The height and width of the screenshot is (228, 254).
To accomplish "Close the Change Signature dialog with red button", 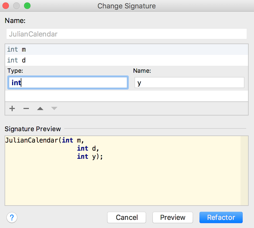I will (6, 6).
